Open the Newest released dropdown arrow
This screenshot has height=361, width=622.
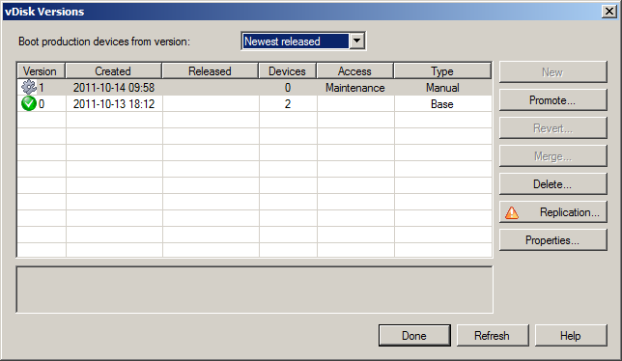357,41
